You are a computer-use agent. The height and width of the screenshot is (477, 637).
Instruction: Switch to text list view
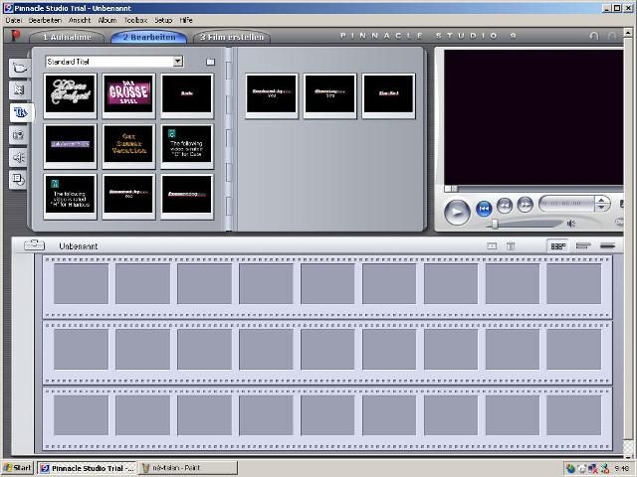[607, 245]
